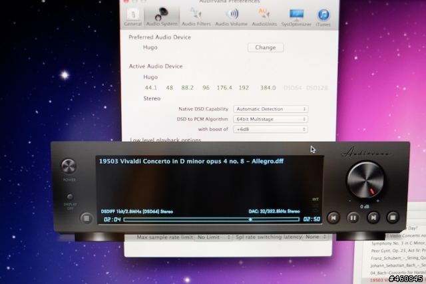This screenshot has height=284, width=426.
Task: Click the Audirvana logo on the player
Action: [366, 152]
